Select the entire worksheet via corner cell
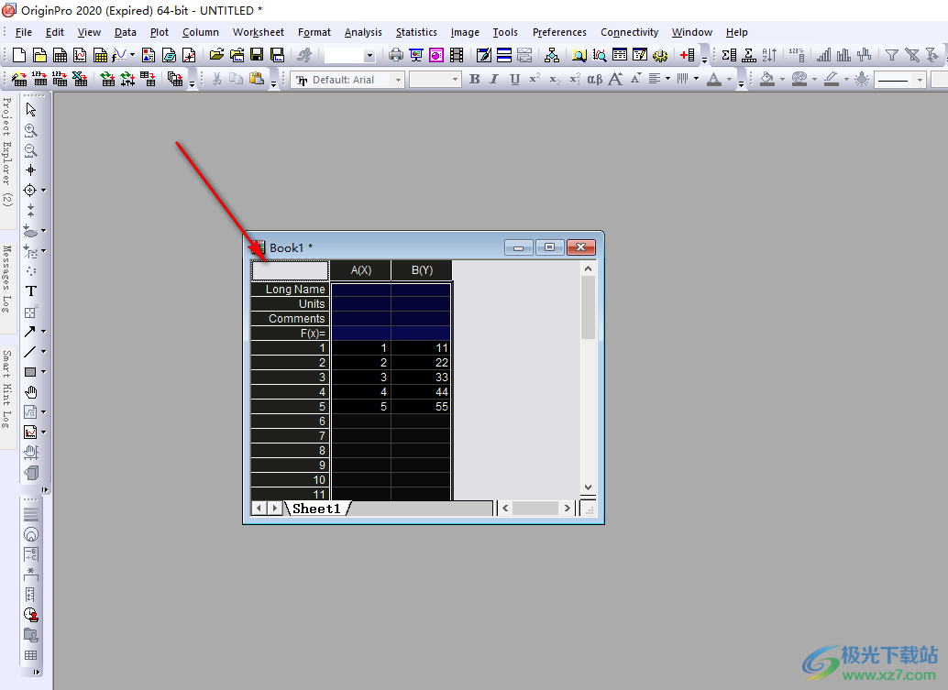This screenshot has height=690, width=948. tap(291, 270)
